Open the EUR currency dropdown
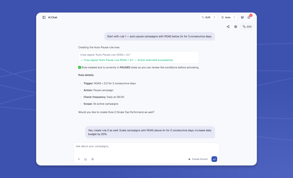The width and height of the screenshot is (293, 178). (208, 17)
